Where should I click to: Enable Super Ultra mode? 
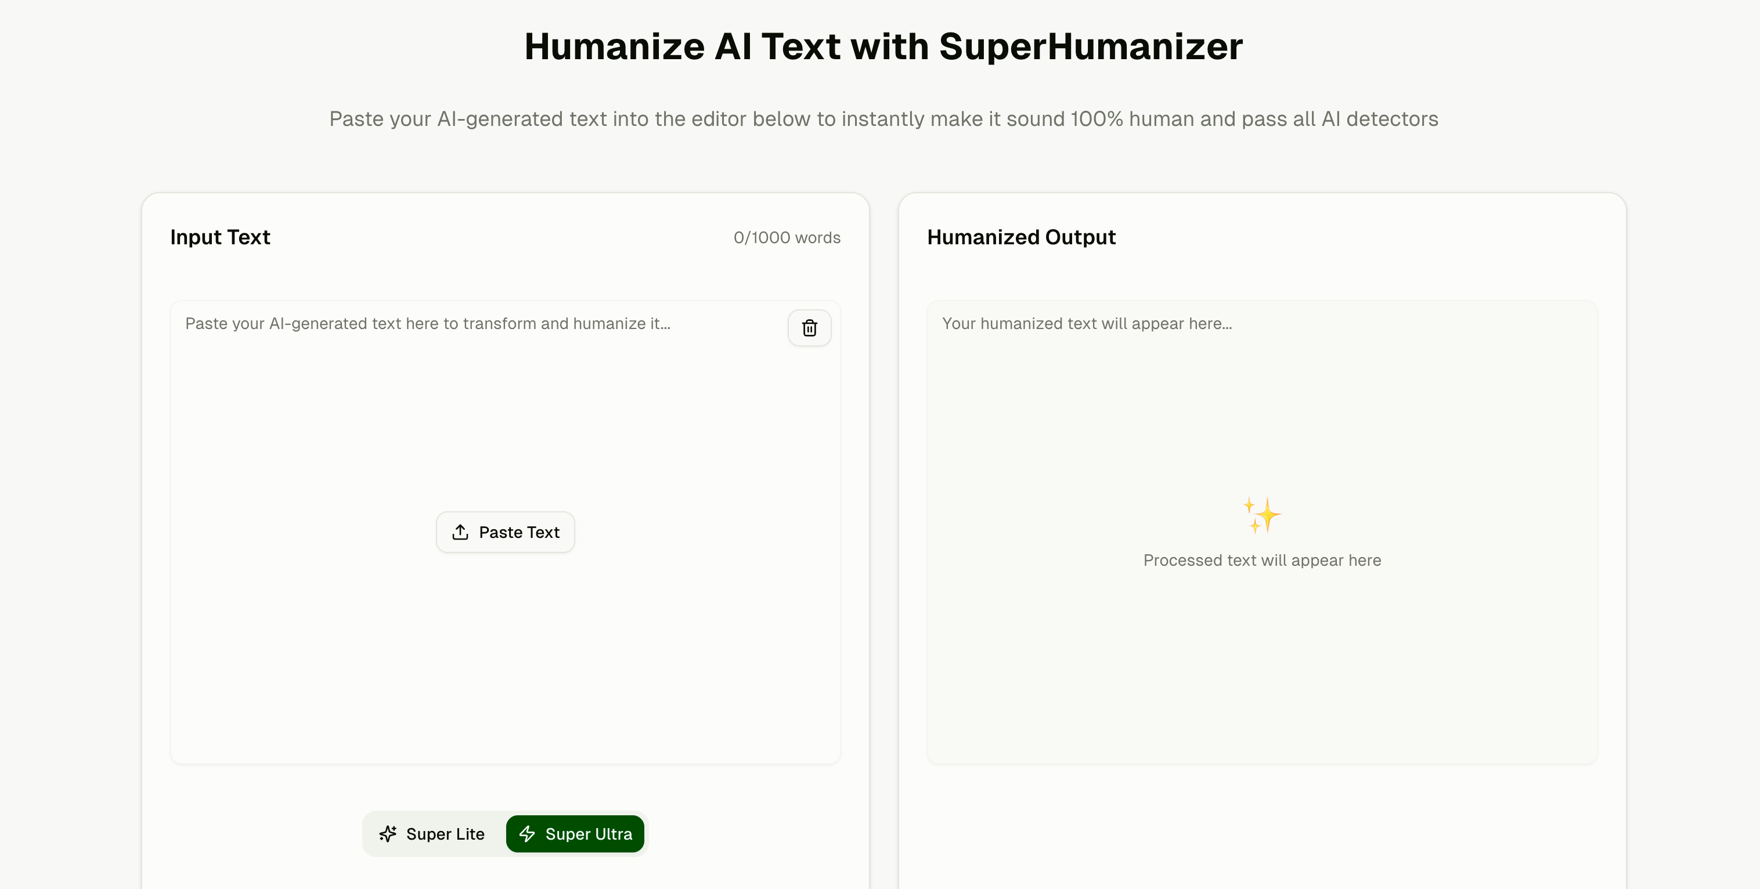tap(575, 834)
